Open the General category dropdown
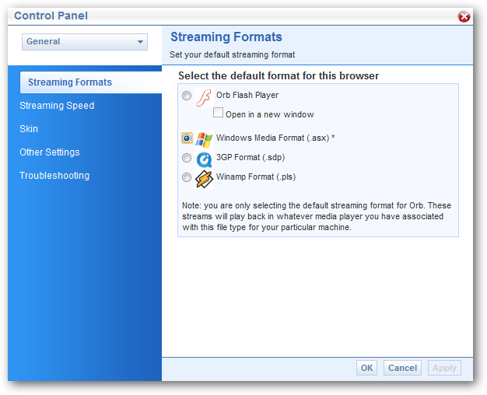This screenshot has height=395, width=487. coord(85,42)
